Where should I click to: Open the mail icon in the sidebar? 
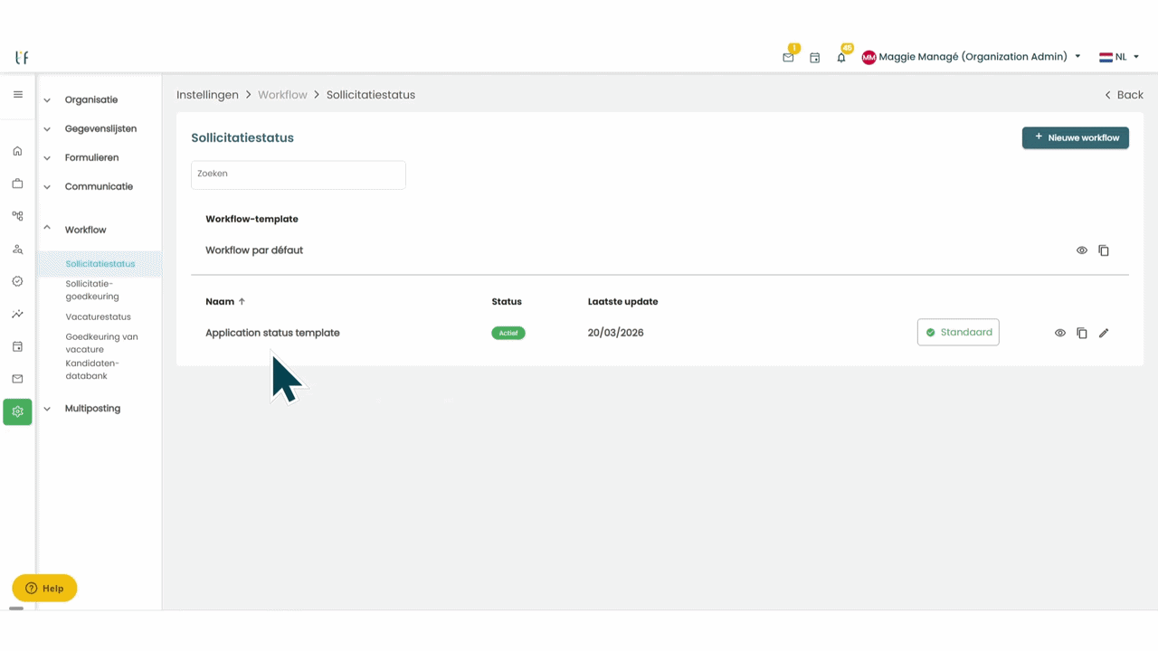coord(17,379)
